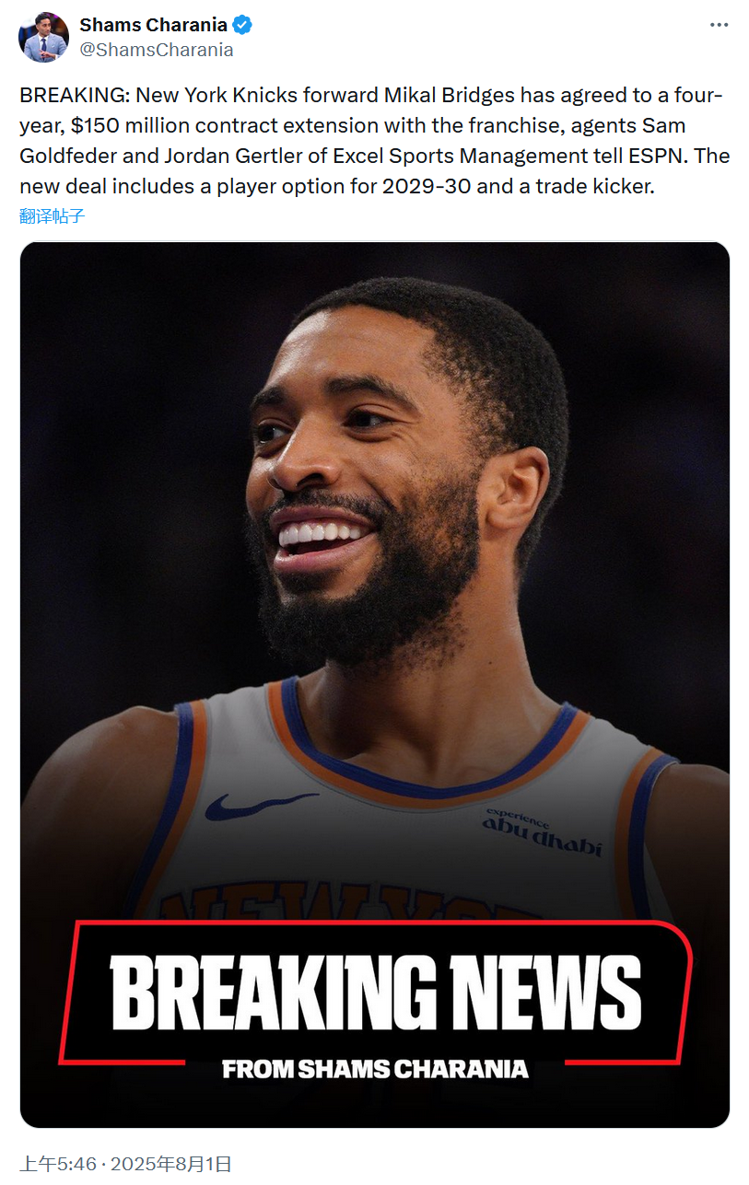Click the 上午5:46 timestamp
This screenshot has height=1185, width=749.
[x=59, y=1164]
